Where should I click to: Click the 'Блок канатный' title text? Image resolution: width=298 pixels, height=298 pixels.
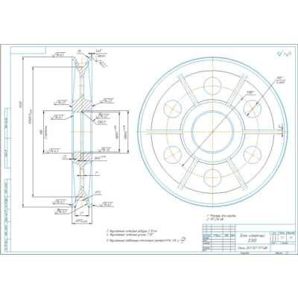253,235
